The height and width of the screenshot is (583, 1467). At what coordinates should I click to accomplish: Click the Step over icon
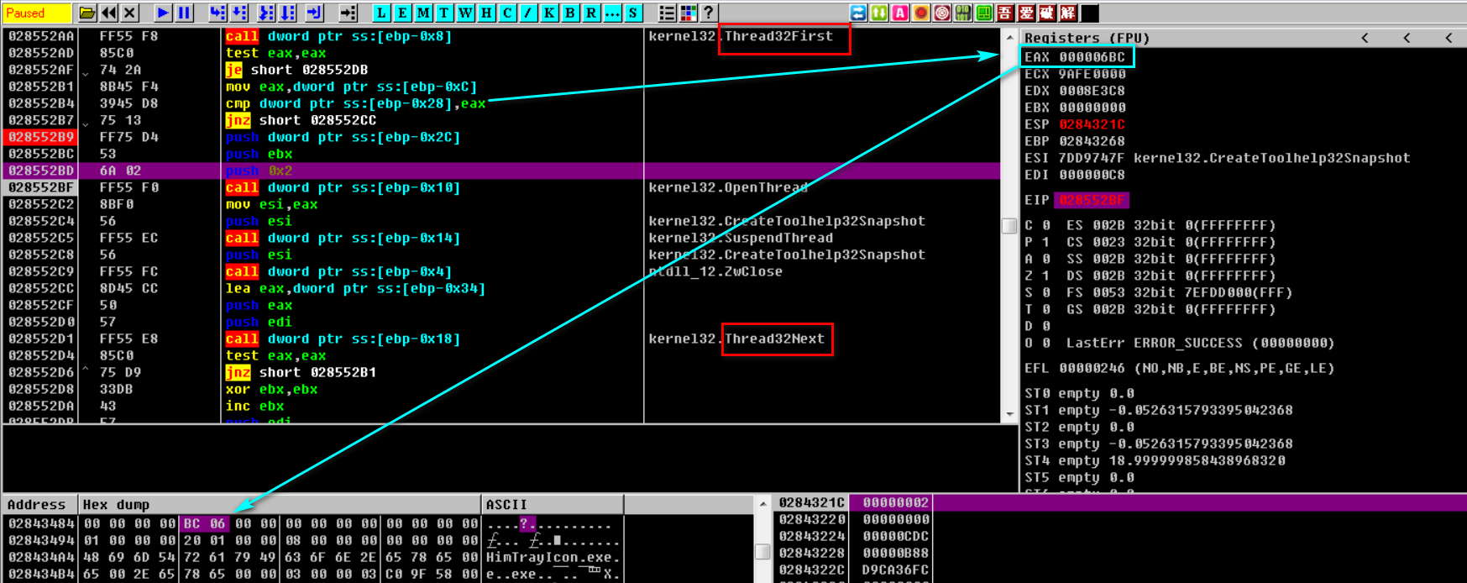point(238,13)
